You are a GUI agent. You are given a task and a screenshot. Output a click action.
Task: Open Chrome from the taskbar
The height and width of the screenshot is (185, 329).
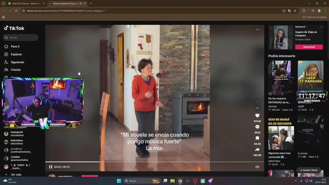coord(180,181)
